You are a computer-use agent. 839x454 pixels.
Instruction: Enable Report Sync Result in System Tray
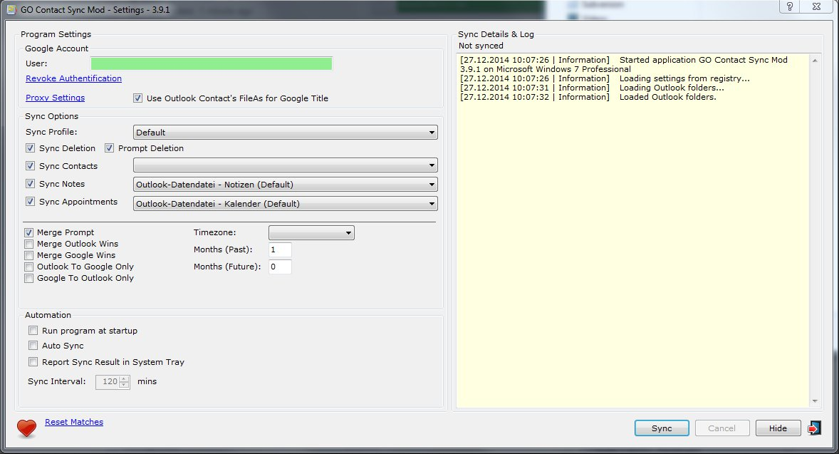[x=33, y=361]
